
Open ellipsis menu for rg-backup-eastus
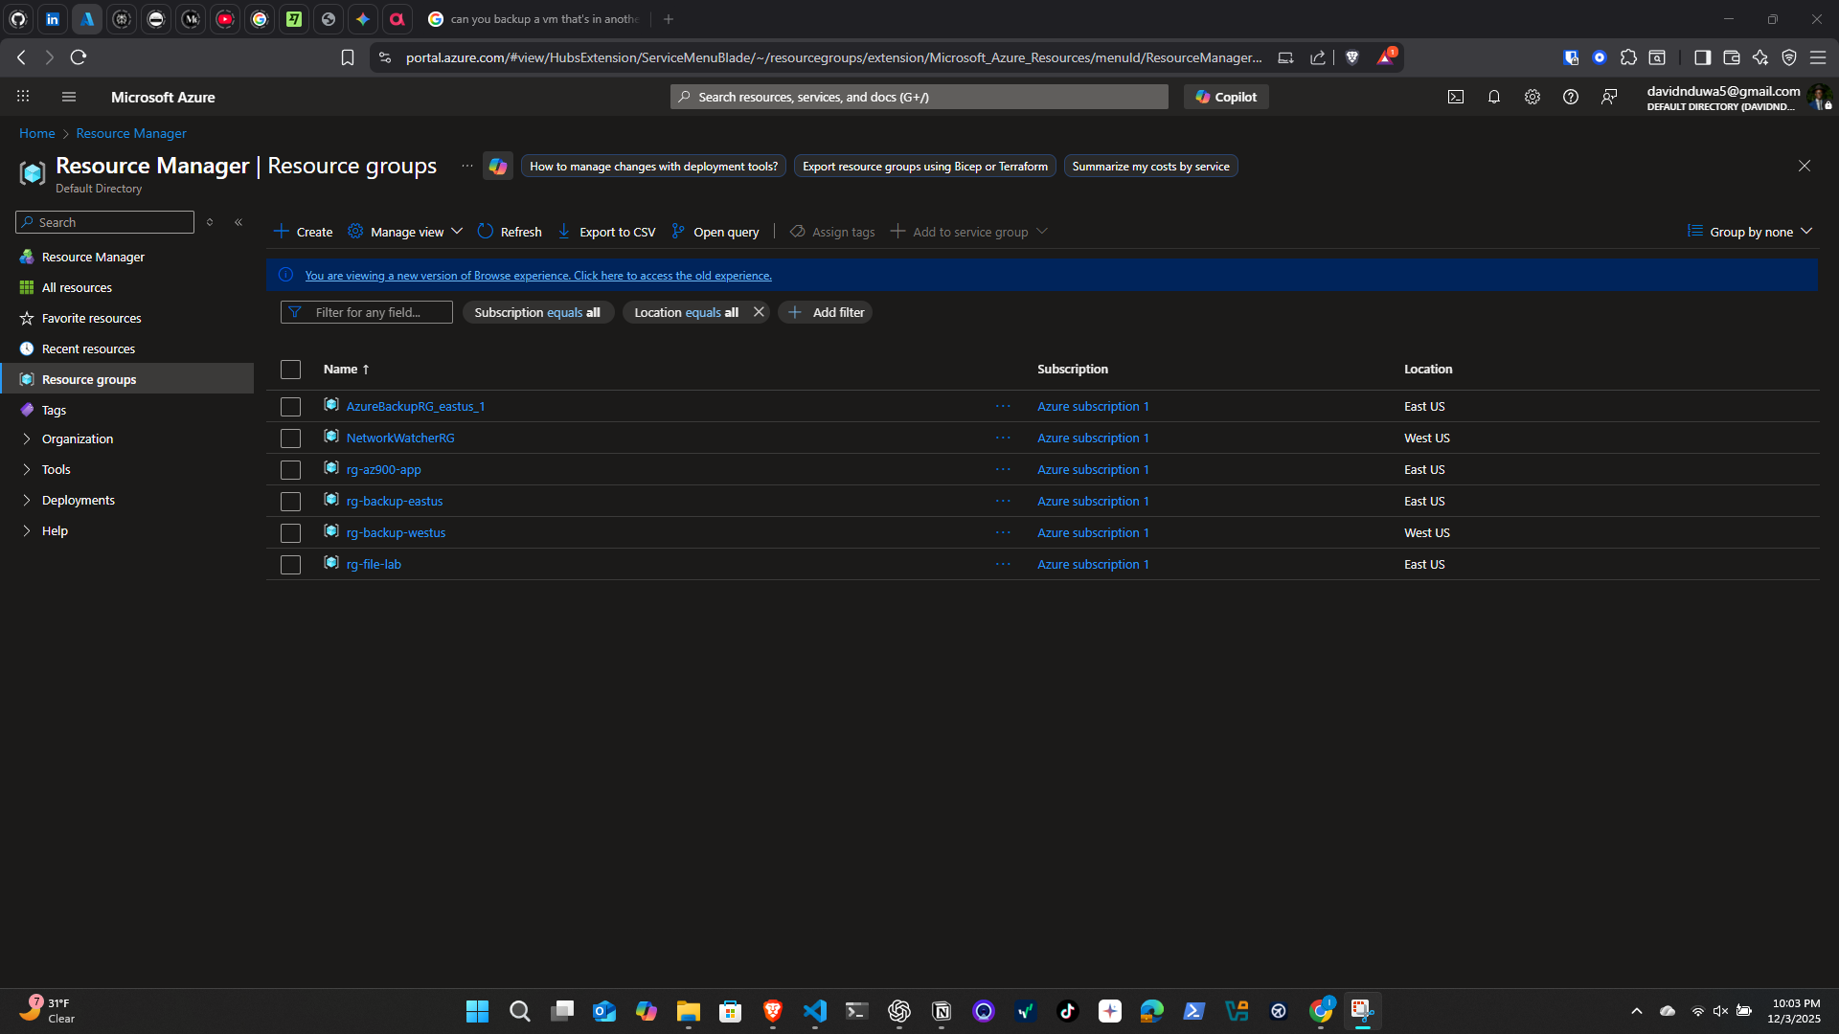1003,501
